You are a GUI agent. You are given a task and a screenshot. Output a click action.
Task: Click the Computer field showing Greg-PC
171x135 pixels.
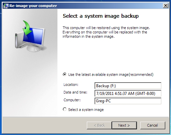128,101
